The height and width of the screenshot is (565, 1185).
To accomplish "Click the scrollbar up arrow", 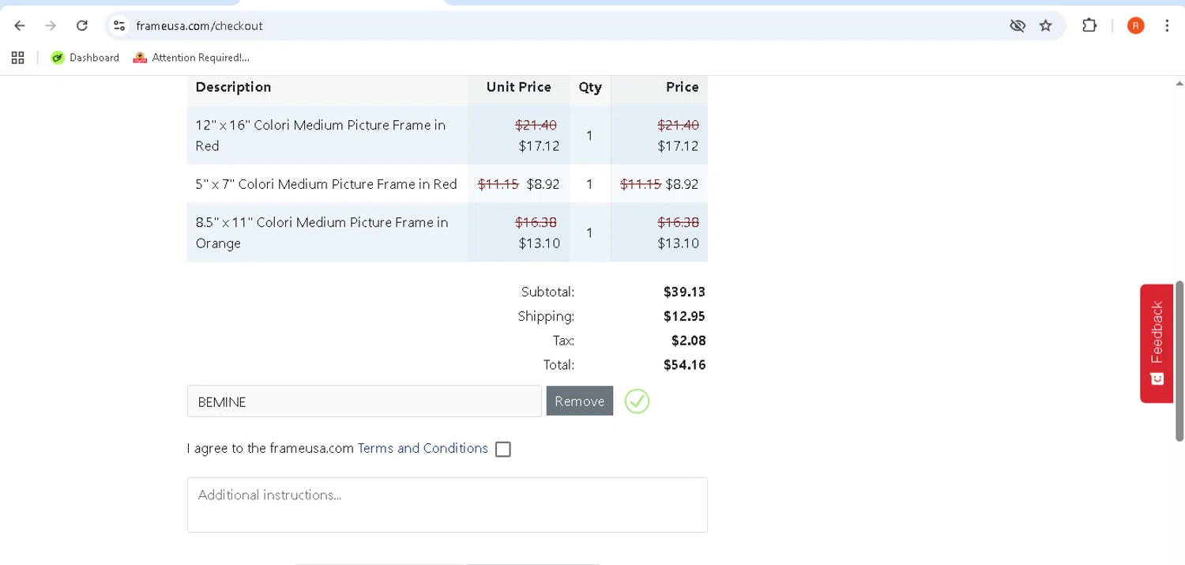I will coord(1179,83).
